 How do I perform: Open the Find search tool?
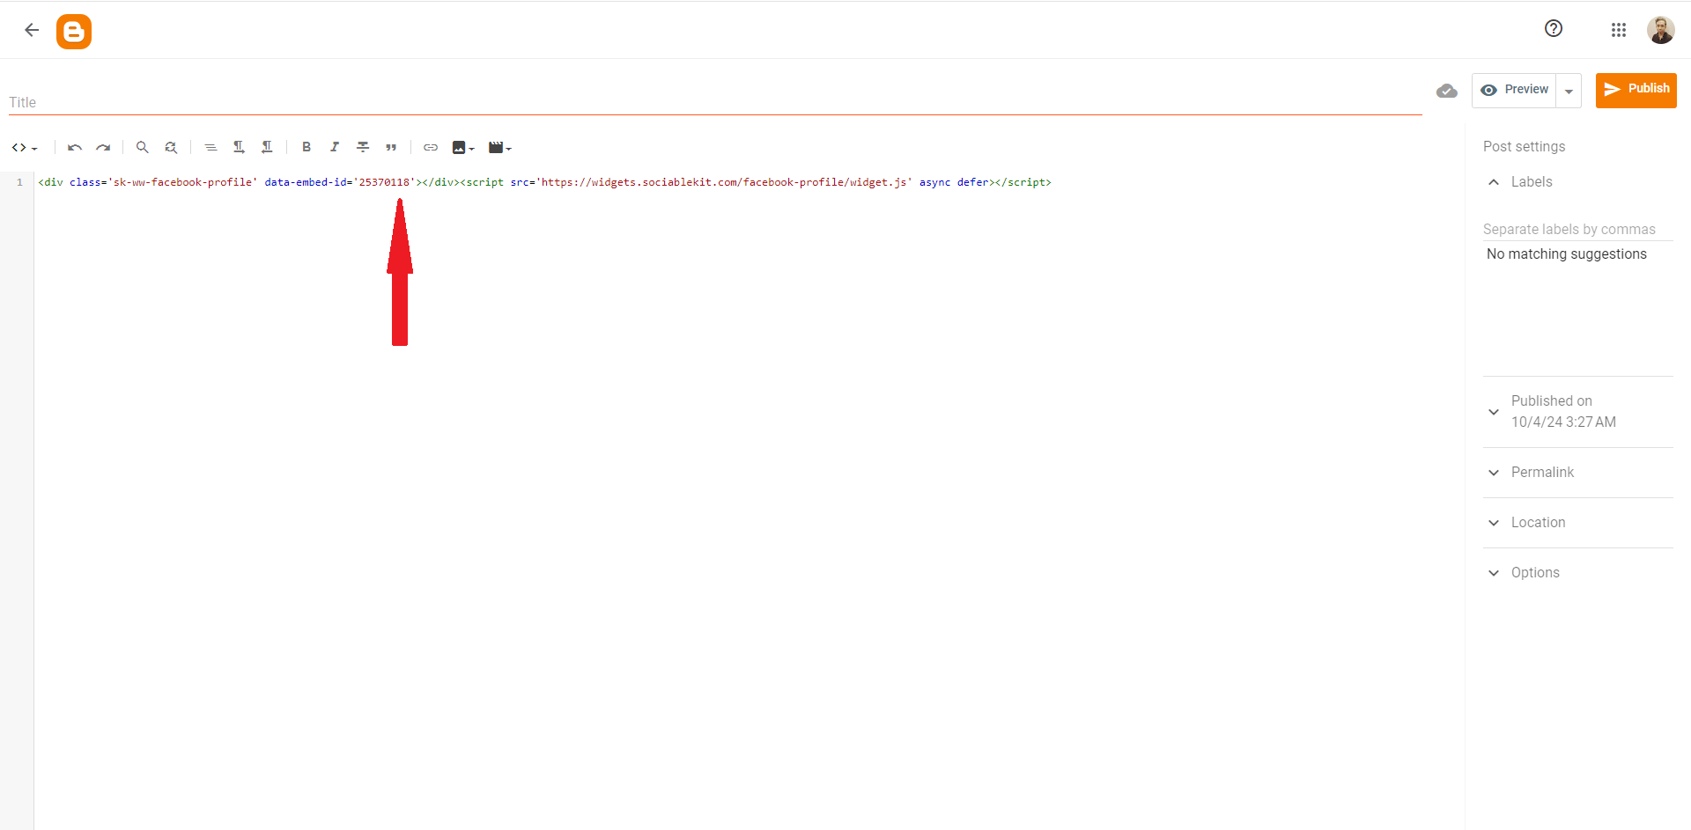(142, 148)
